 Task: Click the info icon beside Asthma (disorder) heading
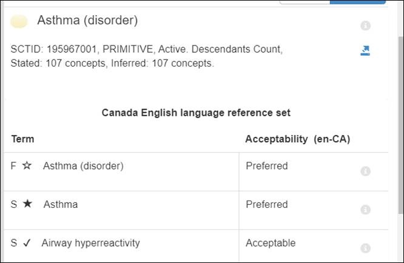(365, 25)
